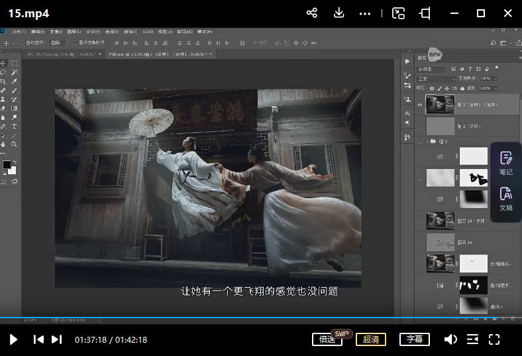
Task: Expand the 组 2 layer group
Action: coord(427,141)
